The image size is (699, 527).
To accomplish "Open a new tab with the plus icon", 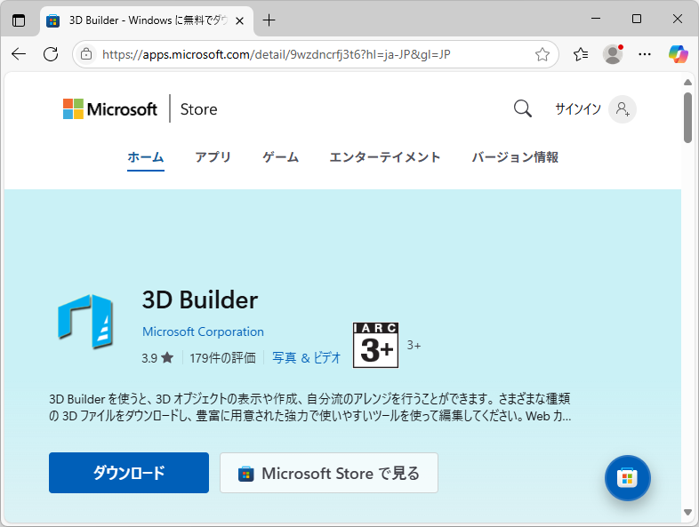I will click(269, 20).
